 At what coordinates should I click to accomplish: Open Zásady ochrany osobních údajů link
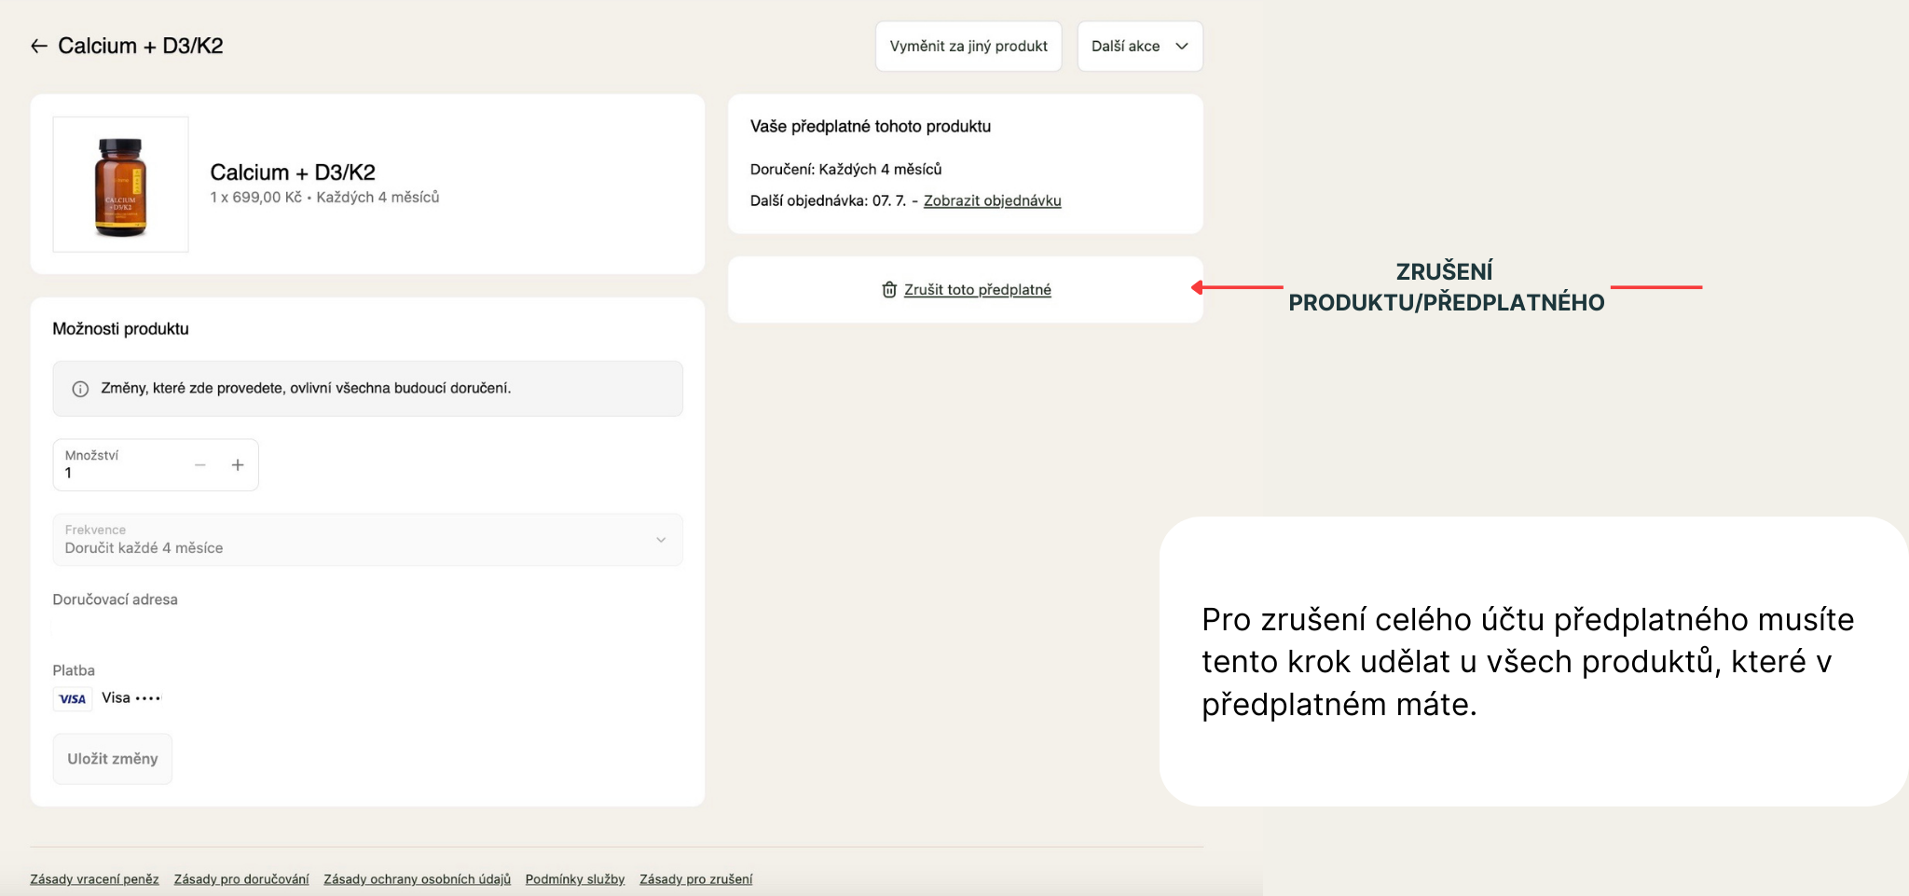pyautogui.click(x=417, y=879)
